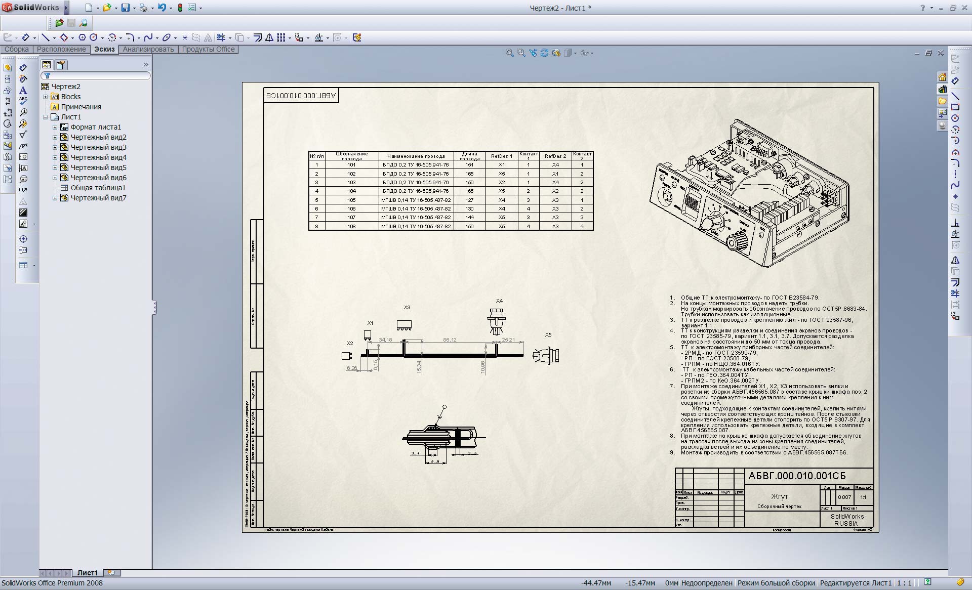The image size is (972, 590).
Task: Expand the Blocks folder in tree
Action: coord(45,97)
